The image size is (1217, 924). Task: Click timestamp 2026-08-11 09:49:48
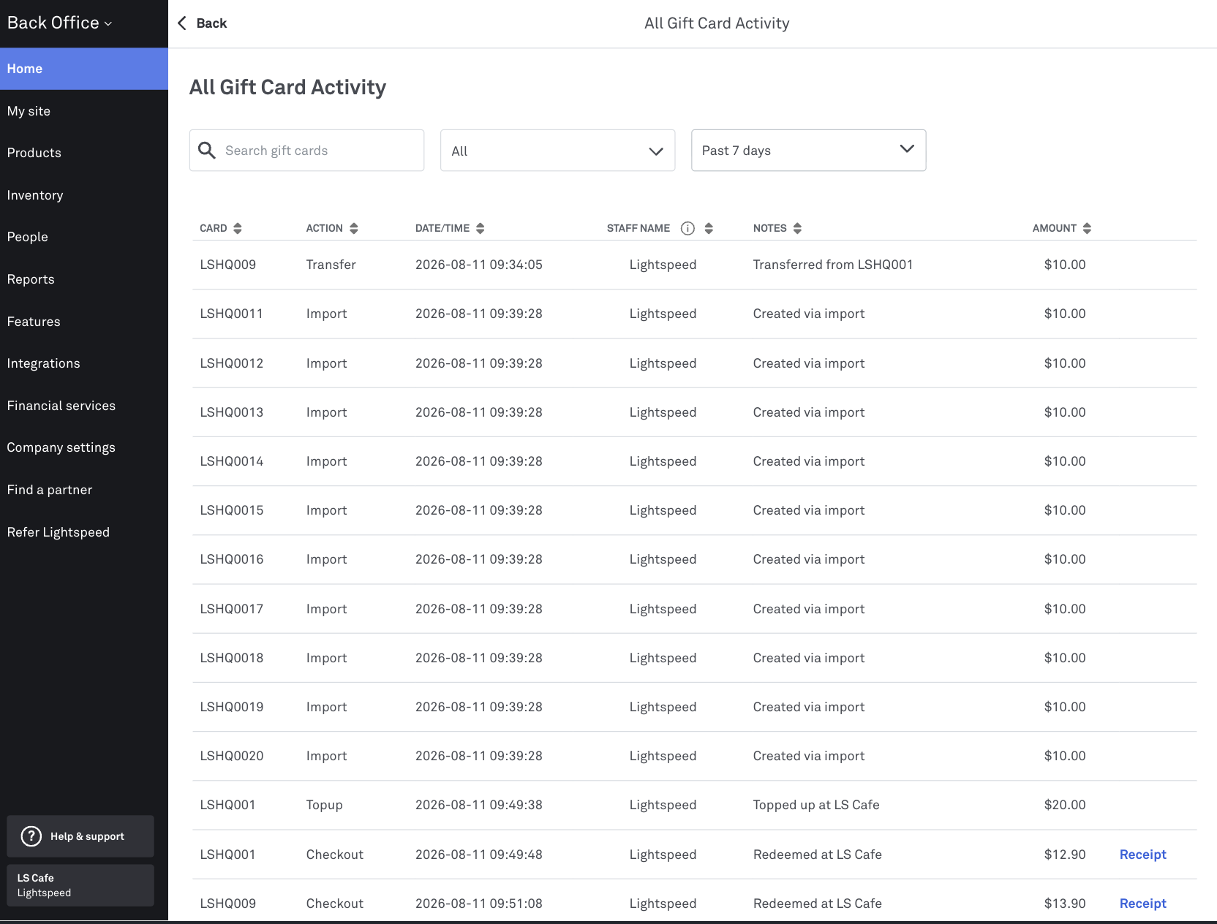pos(479,855)
